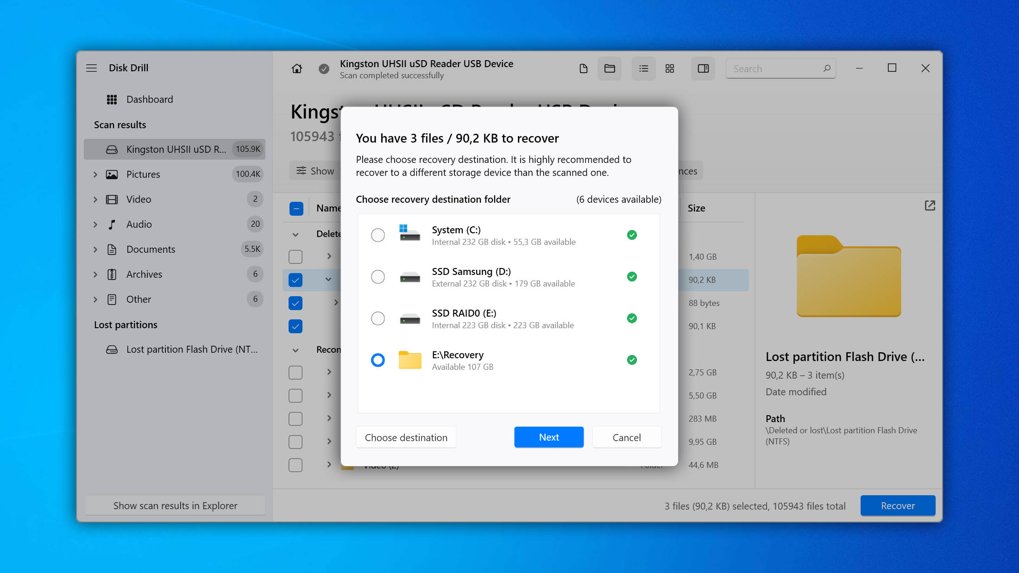Click the Dashboard grid icon
The height and width of the screenshot is (573, 1019).
112,100
